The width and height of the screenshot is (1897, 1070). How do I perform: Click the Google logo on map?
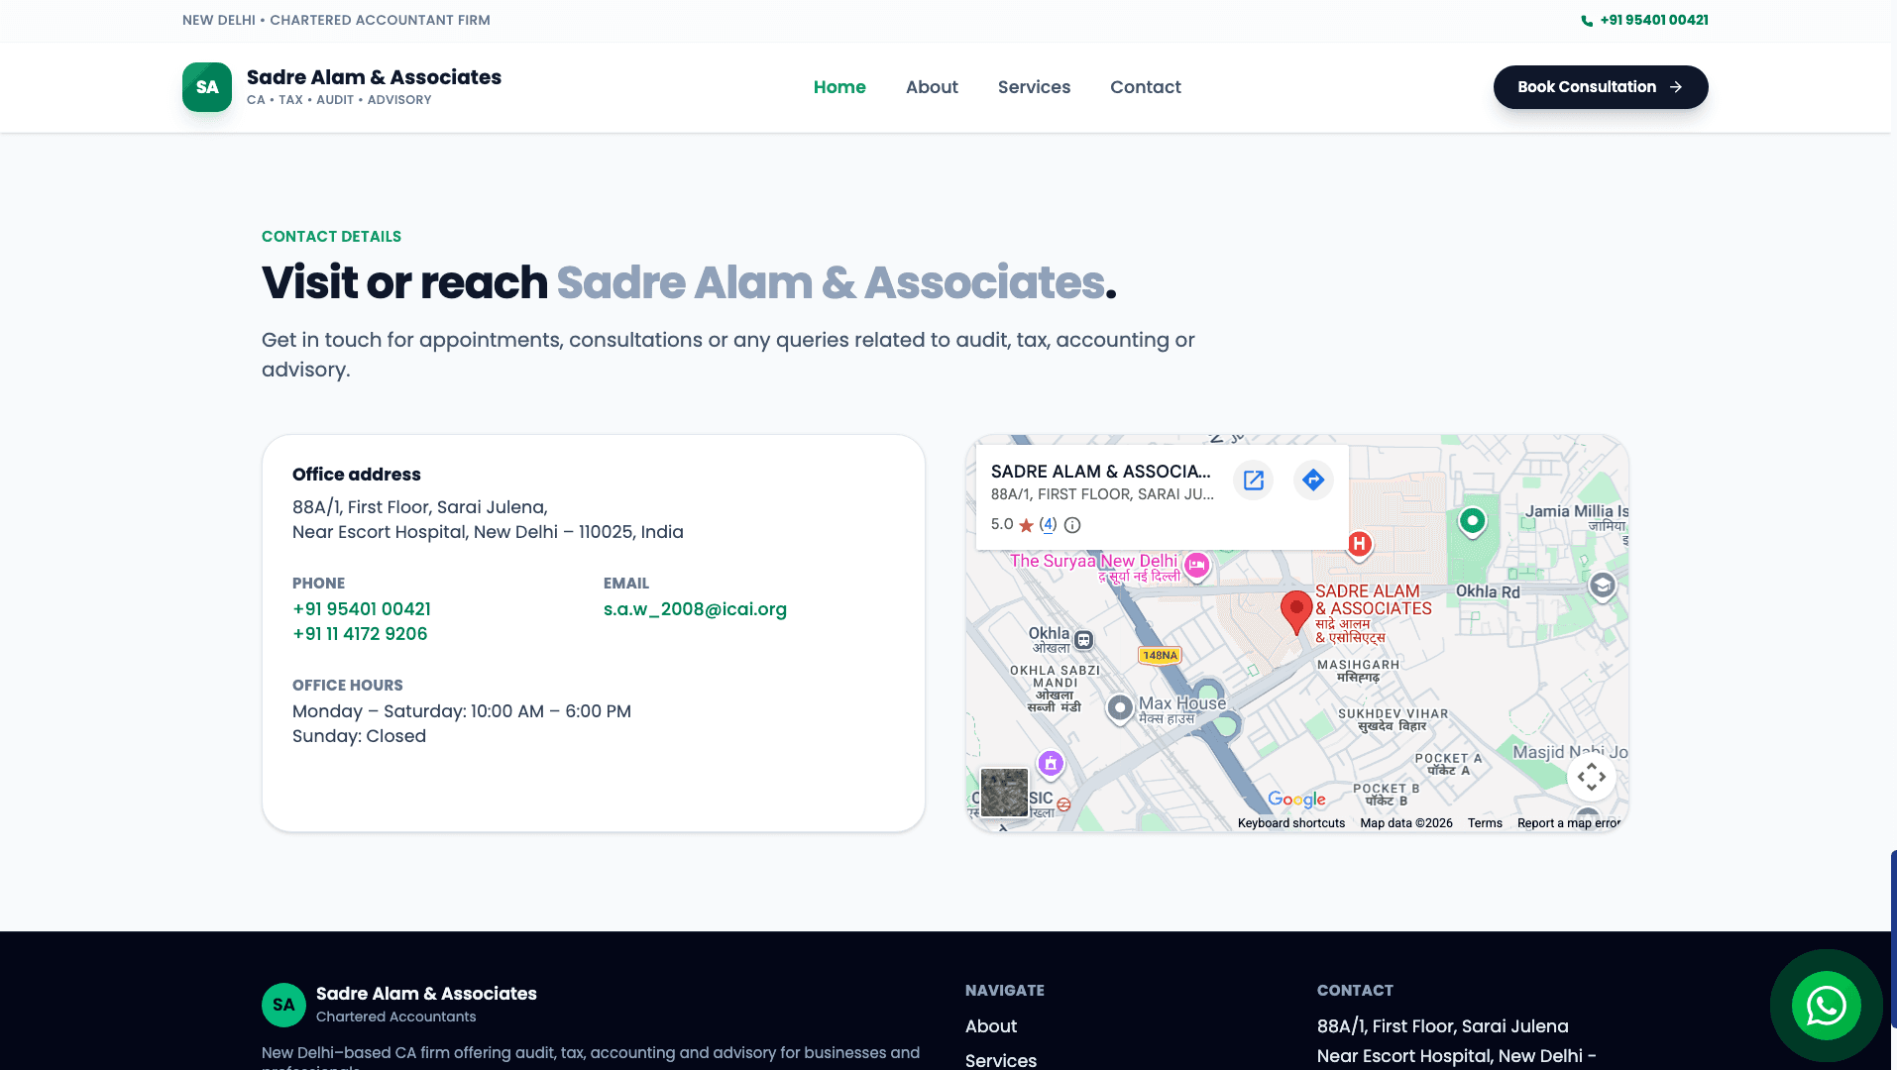pyautogui.click(x=1296, y=800)
